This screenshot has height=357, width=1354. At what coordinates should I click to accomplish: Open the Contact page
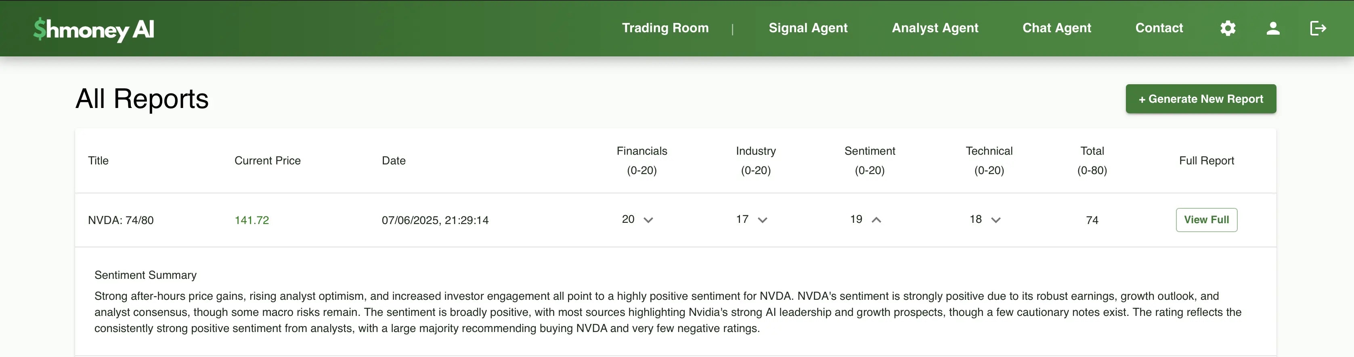pos(1159,28)
